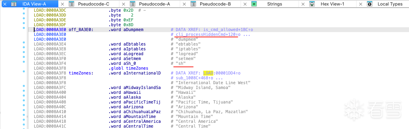The image size is (409, 129).
Task: Close the Local Types tab
Action: pyautogui.click(x=360, y=4)
